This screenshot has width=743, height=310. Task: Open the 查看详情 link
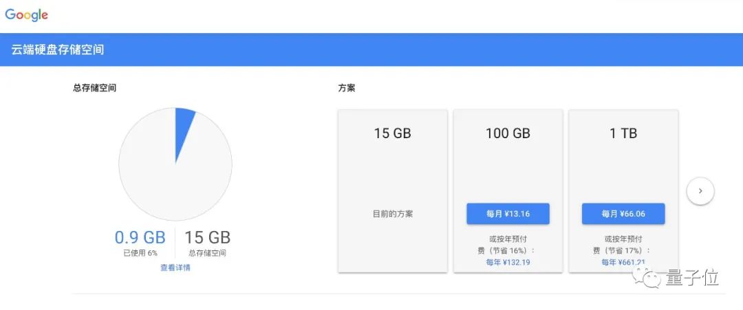[x=175, y=267]
